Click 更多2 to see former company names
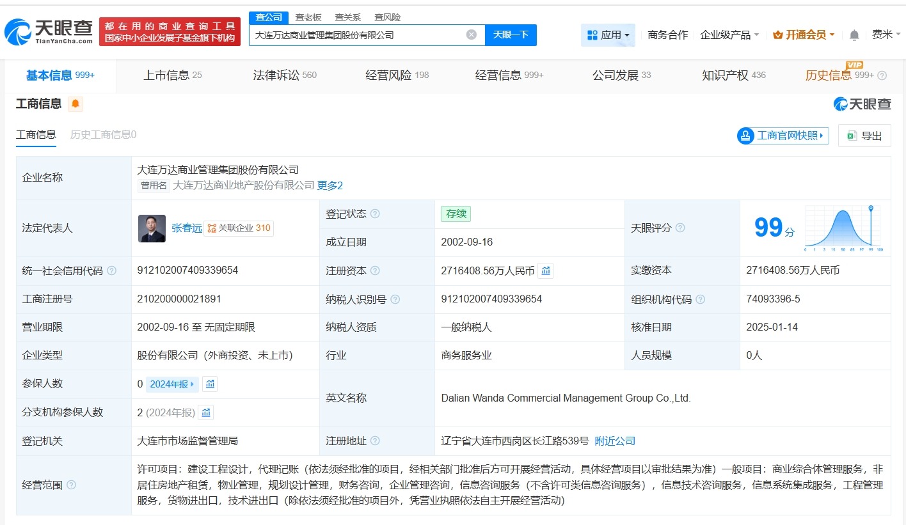This screenshot has width=906, height=525. coord(330,185)
